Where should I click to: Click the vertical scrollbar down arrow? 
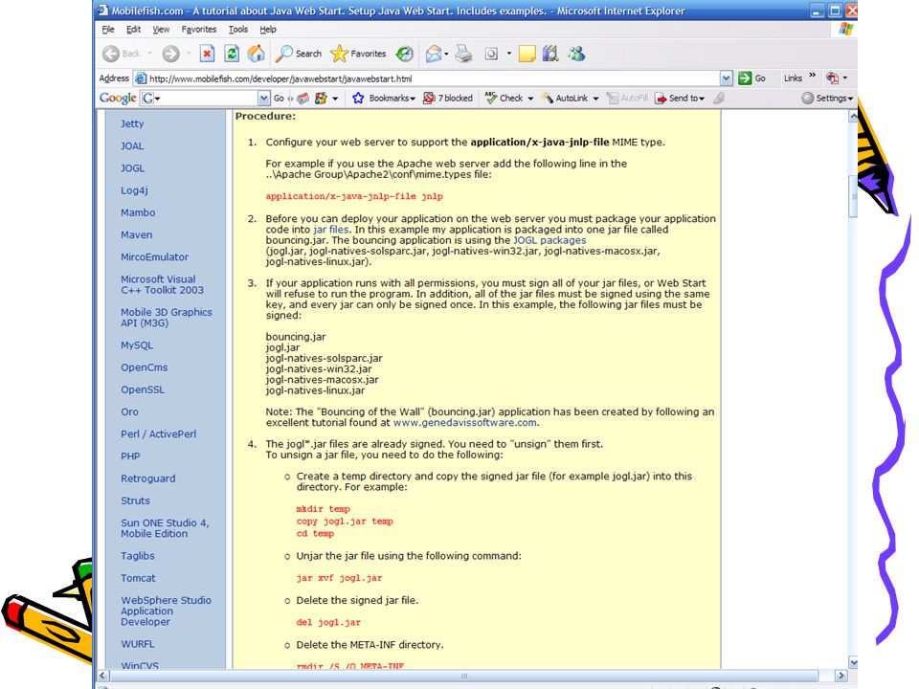point(853,662)
